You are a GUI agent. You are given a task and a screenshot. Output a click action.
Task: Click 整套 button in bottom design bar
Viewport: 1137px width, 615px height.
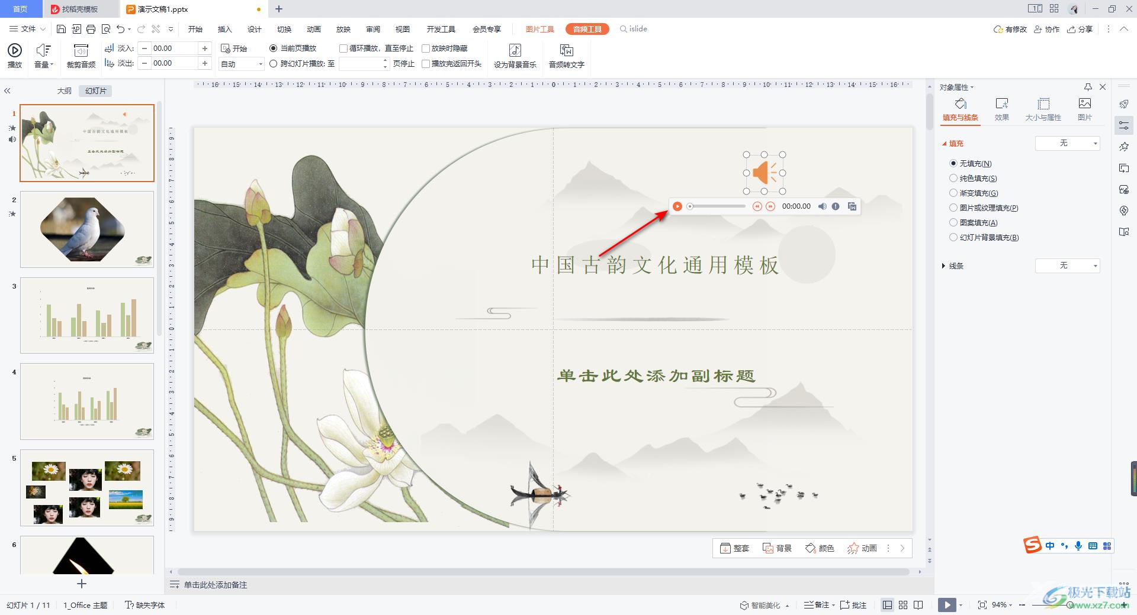tap(734, 548)
